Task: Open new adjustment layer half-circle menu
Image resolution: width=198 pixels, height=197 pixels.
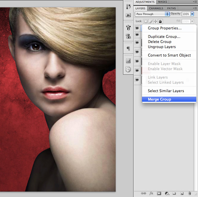Action: click(167, 193)
